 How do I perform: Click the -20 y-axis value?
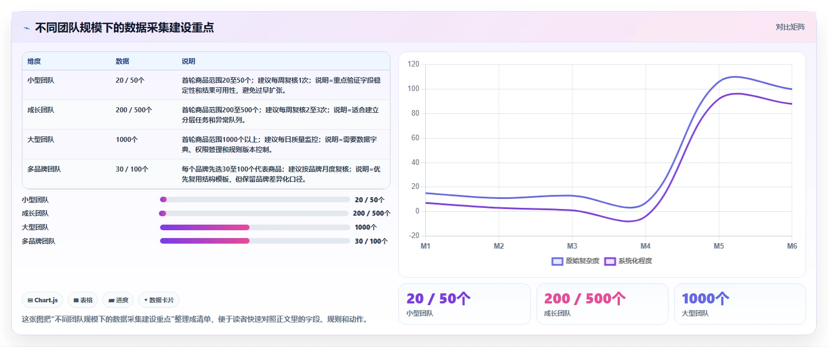click(x=414, y=236)
